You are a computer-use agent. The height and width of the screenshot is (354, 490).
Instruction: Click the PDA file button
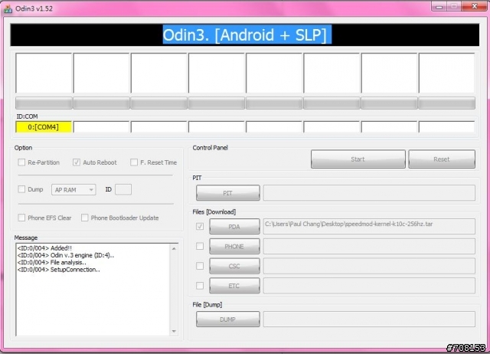tap(234, 226)
